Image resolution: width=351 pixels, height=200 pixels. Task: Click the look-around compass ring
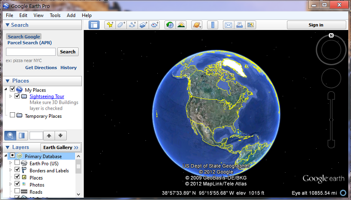pyautogui.click(x=331, y=50)
